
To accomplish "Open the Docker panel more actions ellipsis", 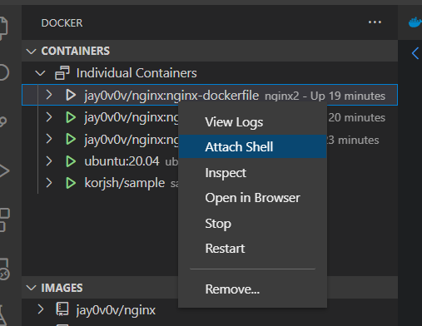I will (x=375, y=22).
